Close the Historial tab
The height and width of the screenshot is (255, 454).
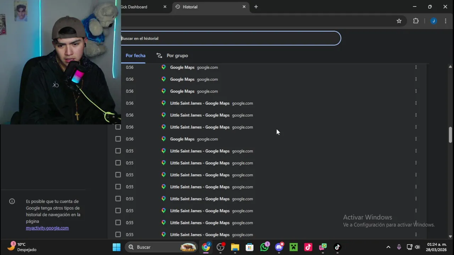pos(244,7)
